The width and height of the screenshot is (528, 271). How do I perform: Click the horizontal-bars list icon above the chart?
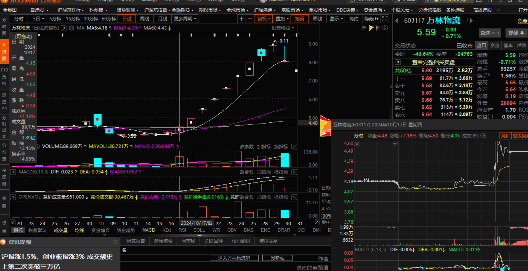364,28
